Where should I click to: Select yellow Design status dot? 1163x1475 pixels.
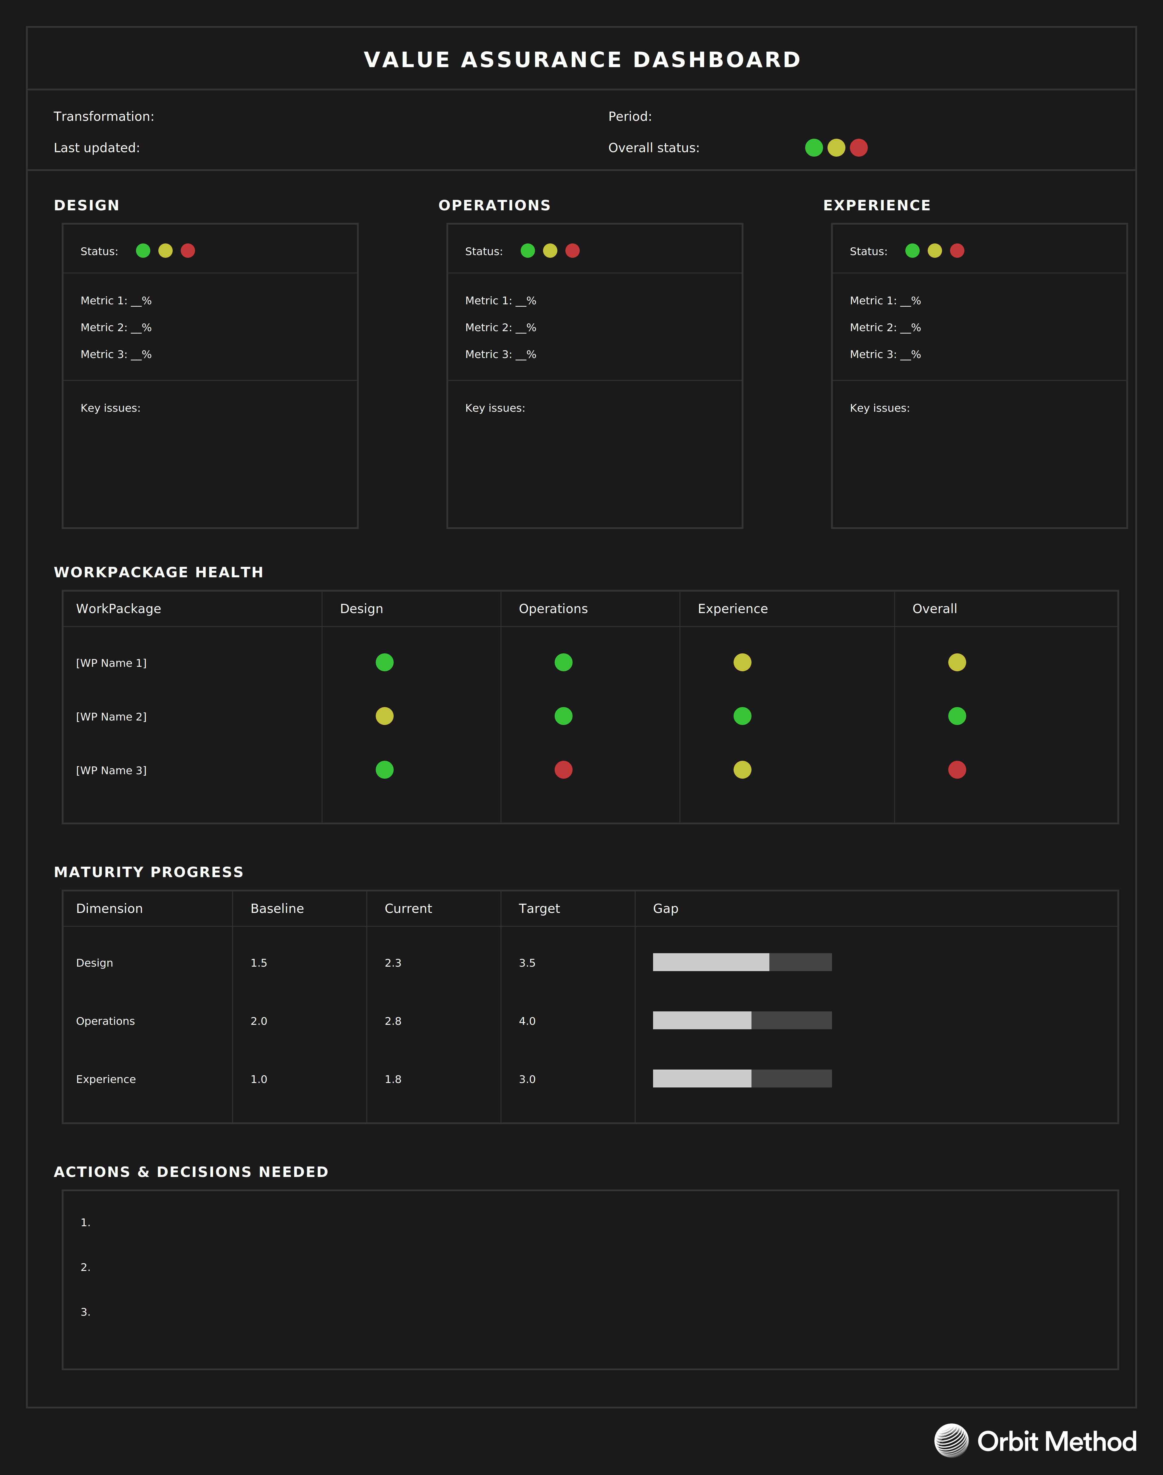click(166, 251)
